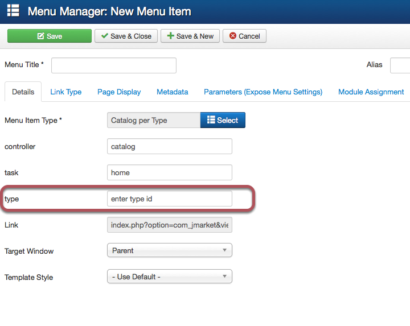Viewport: 410px width, 326px height.
Task: Click the Link field with index.php URL
Action: 170,225
